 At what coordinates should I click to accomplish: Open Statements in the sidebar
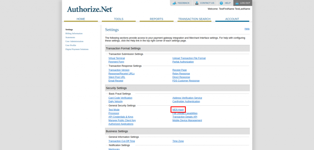(x=70, y=38)
